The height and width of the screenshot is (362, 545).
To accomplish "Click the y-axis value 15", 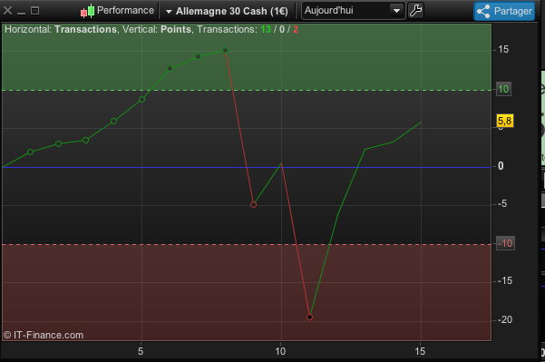I will pos(503,49).
